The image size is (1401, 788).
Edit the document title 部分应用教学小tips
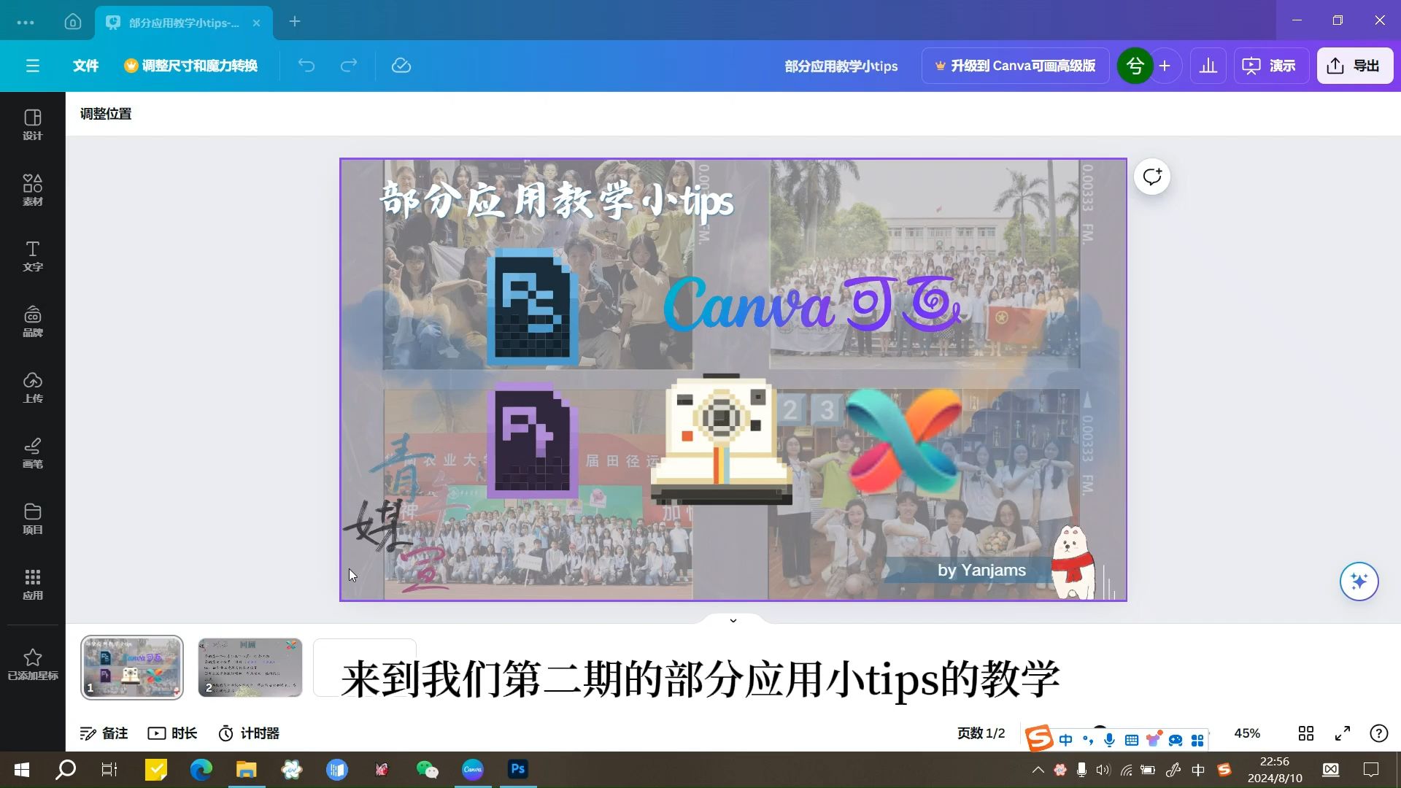tap(841, 66)
